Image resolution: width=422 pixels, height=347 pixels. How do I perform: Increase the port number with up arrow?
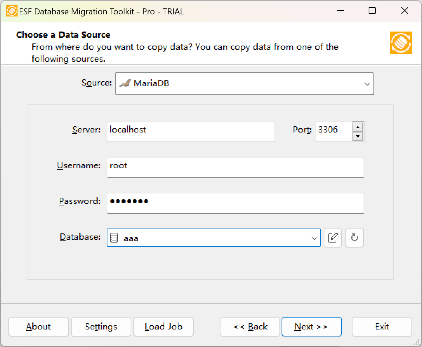(x=357, y=127)
